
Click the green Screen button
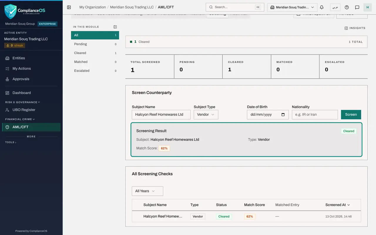pos(351,115)
